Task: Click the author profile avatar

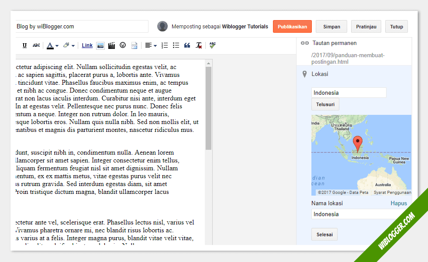Action: pos(162,27)
